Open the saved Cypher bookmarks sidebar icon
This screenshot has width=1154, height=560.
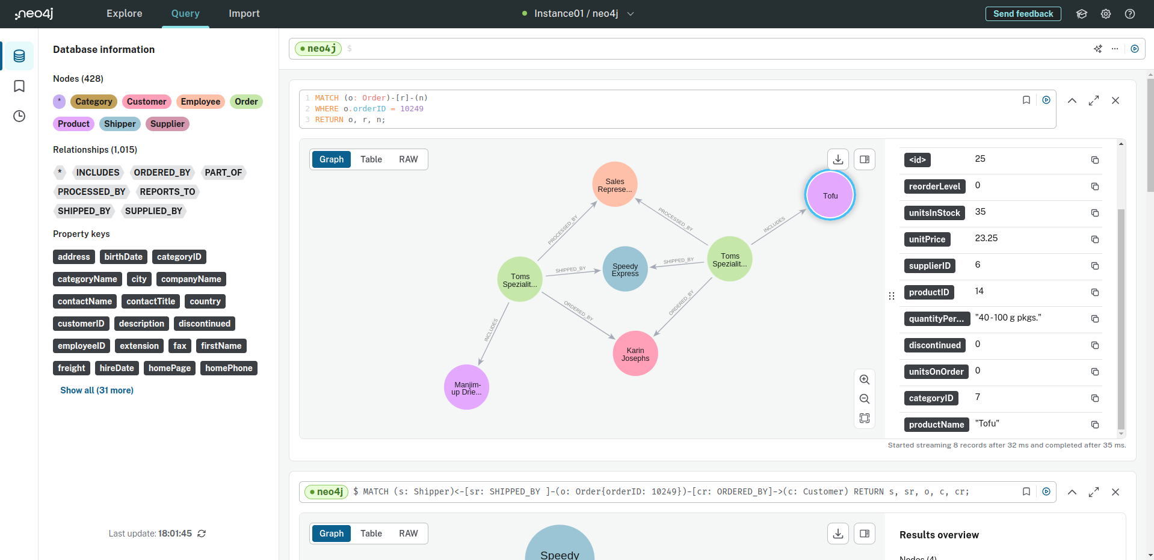coord(19,86)
